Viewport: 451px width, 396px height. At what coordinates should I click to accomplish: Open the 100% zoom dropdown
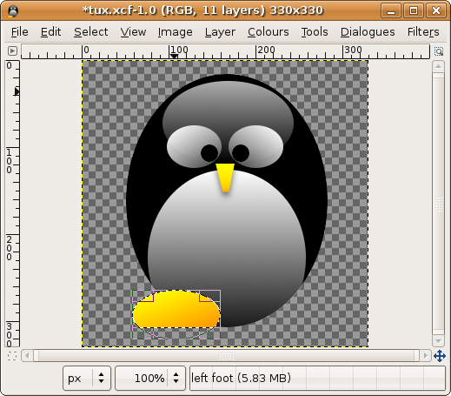click(150, 378)
